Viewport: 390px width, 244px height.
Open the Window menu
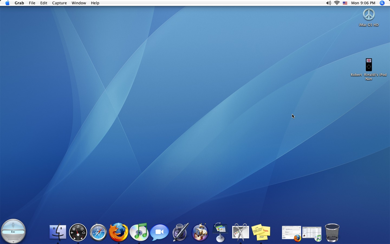(x=79, y=3)
